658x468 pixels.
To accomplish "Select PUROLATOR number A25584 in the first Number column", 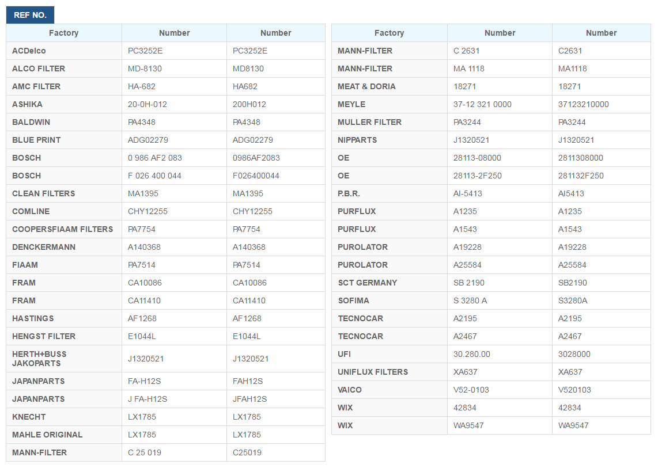I will (467, 265).
